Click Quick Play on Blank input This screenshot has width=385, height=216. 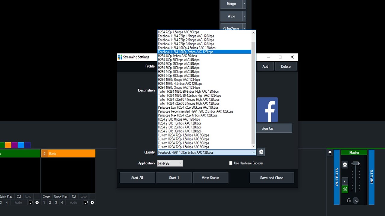(61, 196)
